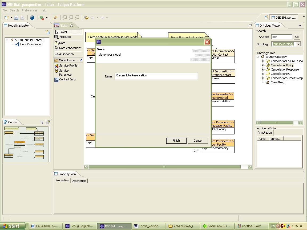Click the External Tools run icon
This screenshot has width=307, height=230.
click(42, 18)
